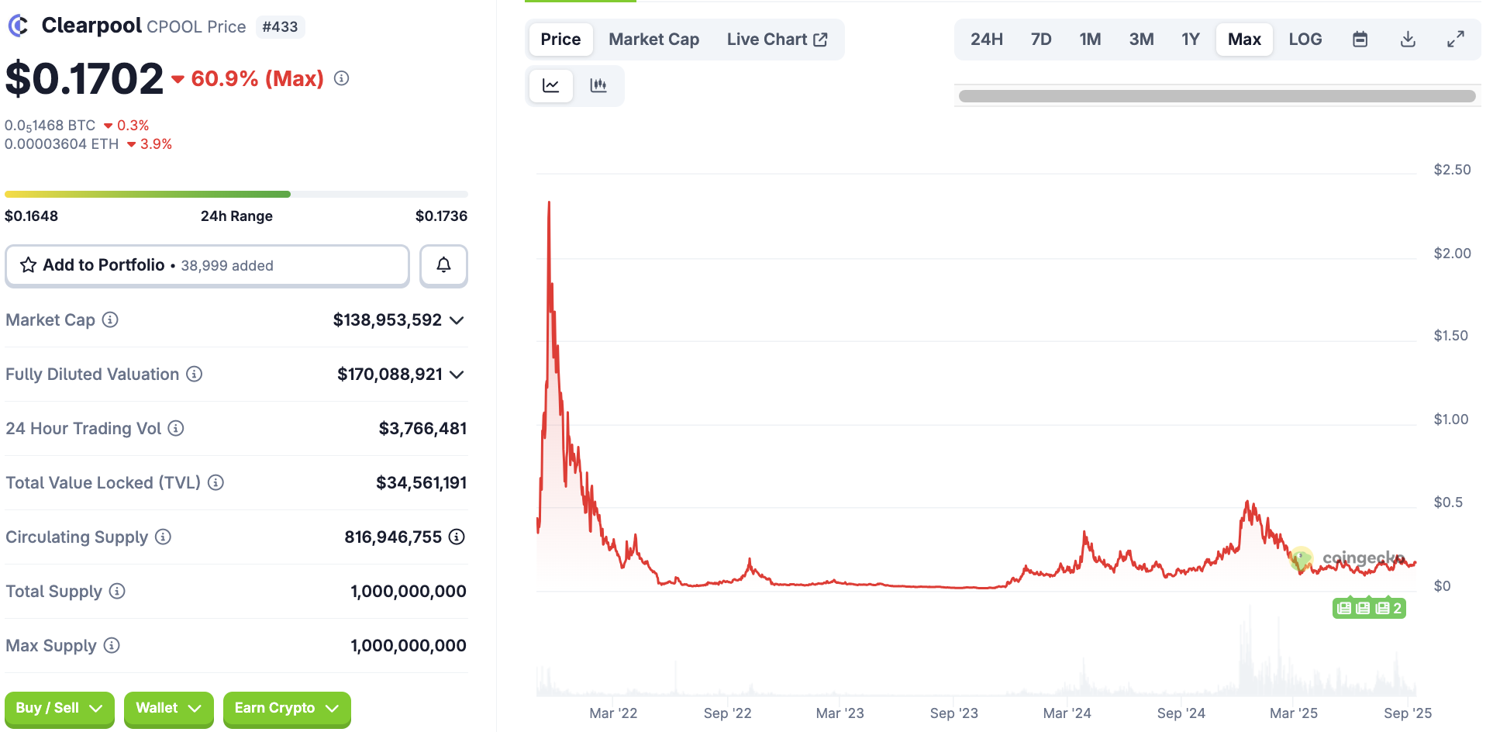This screenshot has height=732, width=1493.
Task: Expand chart to fullscreen
Action: (1456, 40)
